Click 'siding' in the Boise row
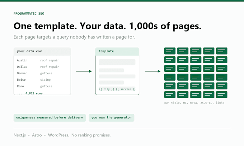Image resolution: width=244 pixels, height=146 pixels. pyautogui.click(x=46, y=80)
